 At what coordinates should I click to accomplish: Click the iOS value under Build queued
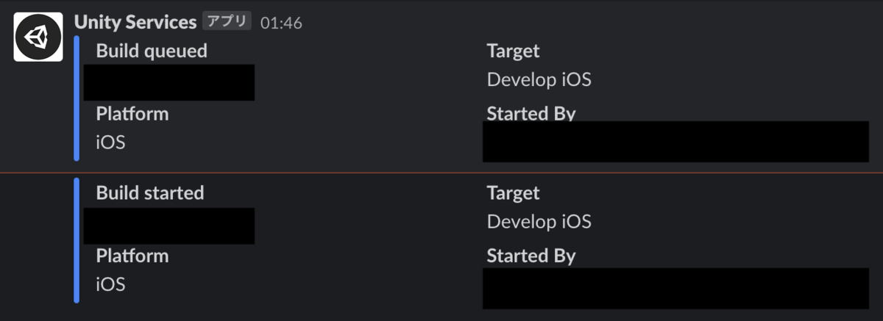[x=110, y=143]
